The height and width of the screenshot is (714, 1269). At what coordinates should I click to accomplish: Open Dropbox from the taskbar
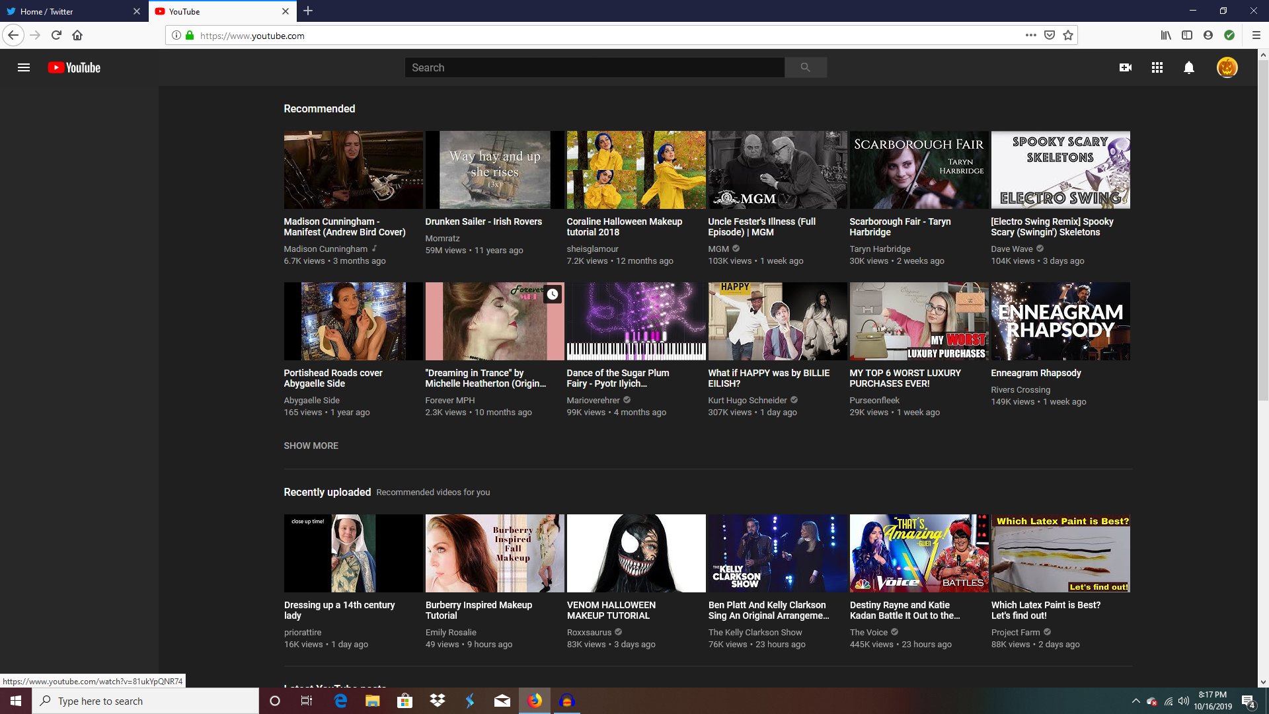pos(438,701)
